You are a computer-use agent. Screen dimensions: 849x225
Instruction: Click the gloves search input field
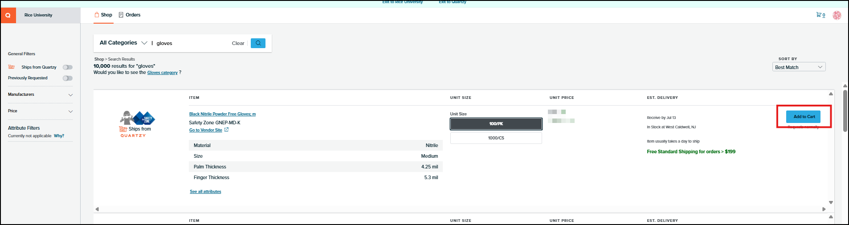(x=192, y=43)
